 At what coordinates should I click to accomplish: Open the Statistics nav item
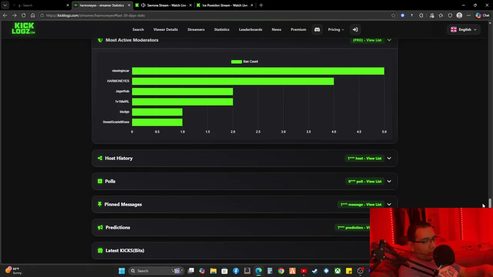(x=221, y=30)
